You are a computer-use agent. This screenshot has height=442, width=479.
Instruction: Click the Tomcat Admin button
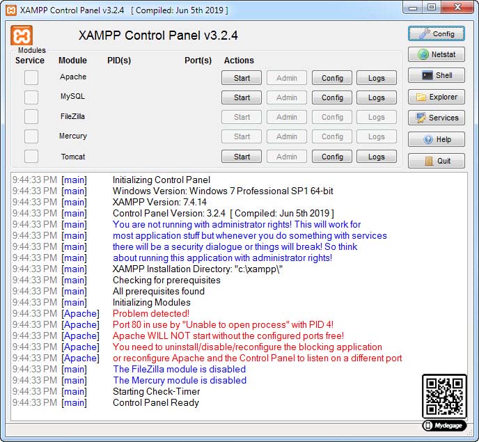[x=287, y=157]
